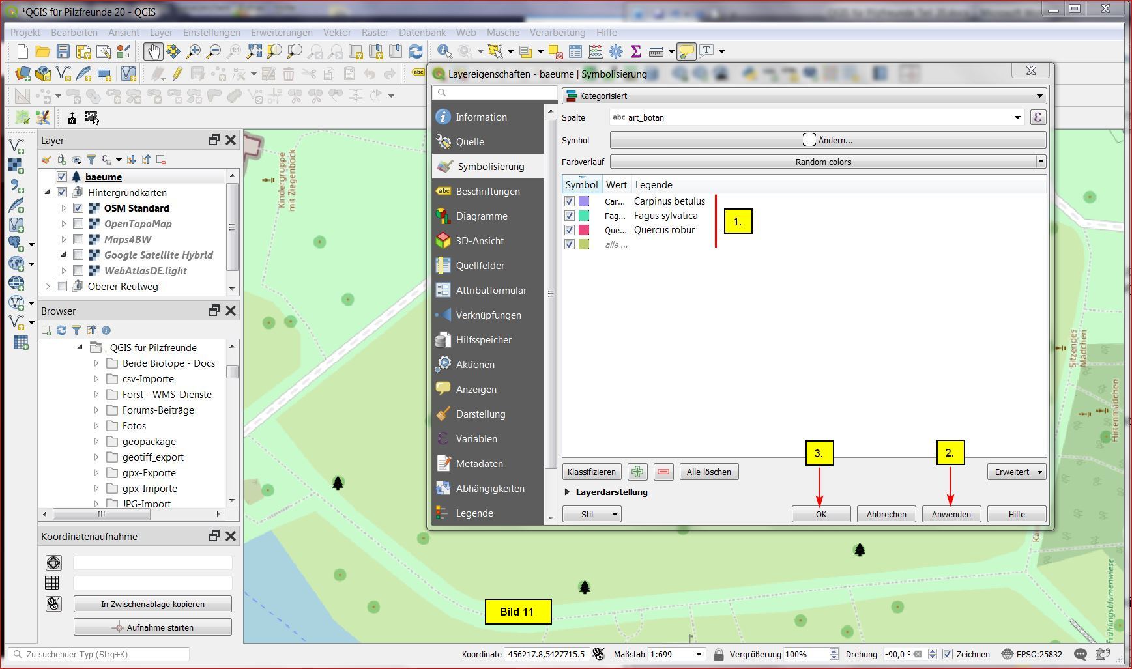The height and width of the screenshot is (669, 1132).
Task: Open the Identify Features tool
Action: pos(444,51)
